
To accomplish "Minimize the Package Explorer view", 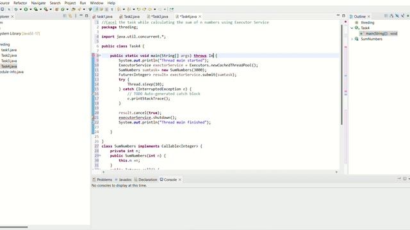I will pos(81,16).
